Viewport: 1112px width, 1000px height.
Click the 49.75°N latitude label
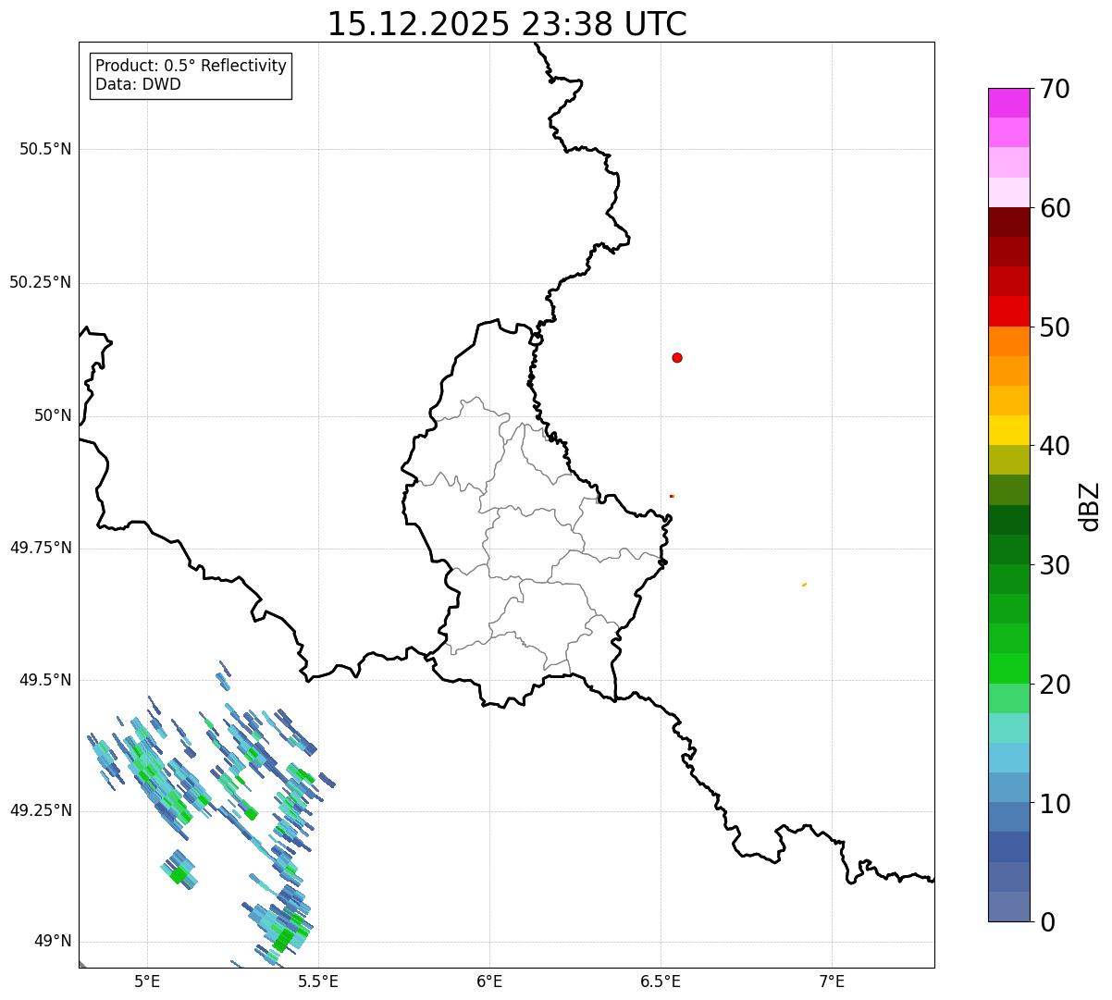tap(40, 548)
